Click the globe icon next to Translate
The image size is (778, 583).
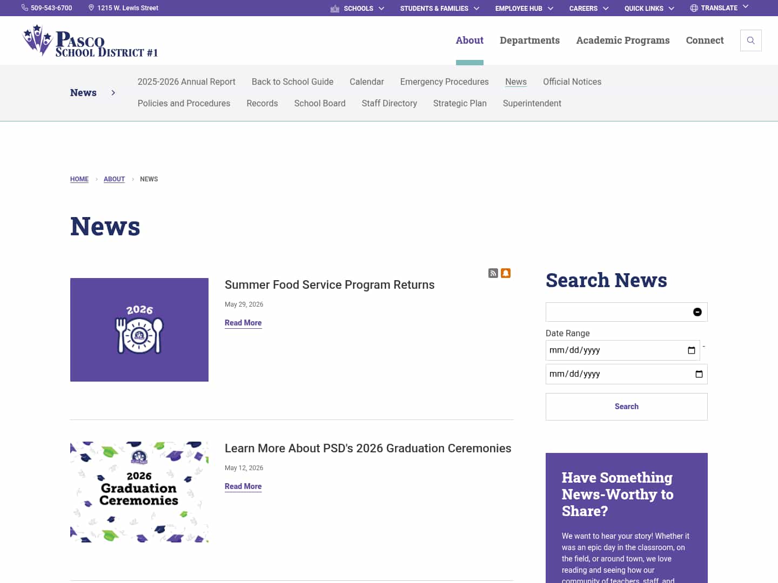tap(694, 8)
